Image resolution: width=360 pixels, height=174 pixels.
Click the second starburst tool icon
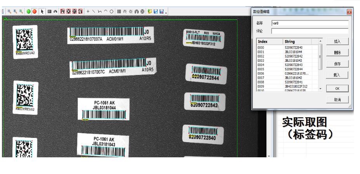pyautogui.click(x=131, y=11)
